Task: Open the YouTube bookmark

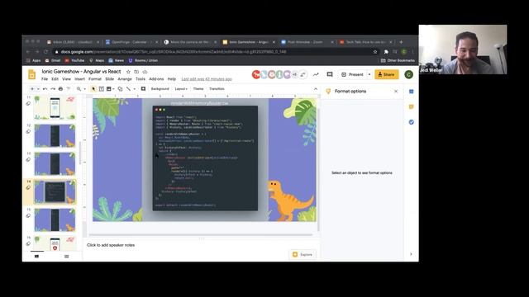Action: tap(74, 60)
